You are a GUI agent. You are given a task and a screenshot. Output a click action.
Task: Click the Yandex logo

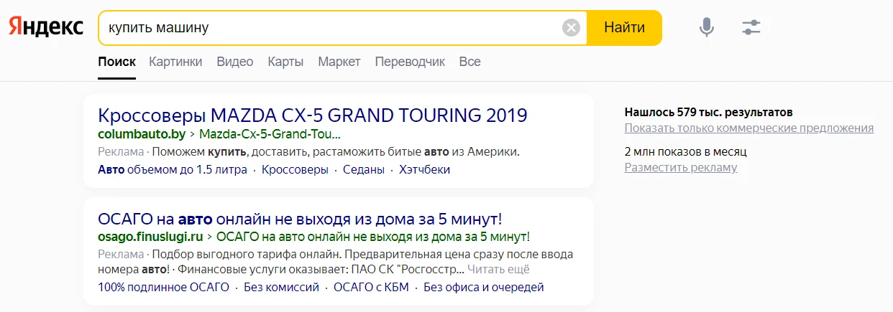[x=46, y=28]
